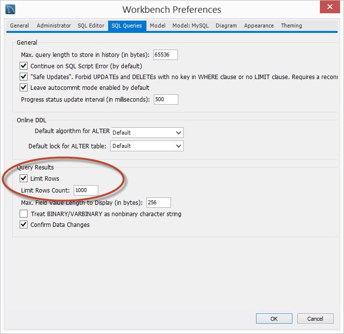344x334 pixels.
Task: Disable the Safe Updates checkbox
Action: (24, 77)
